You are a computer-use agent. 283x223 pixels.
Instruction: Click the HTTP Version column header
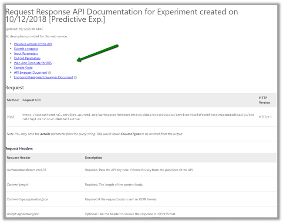pos(264,100)
